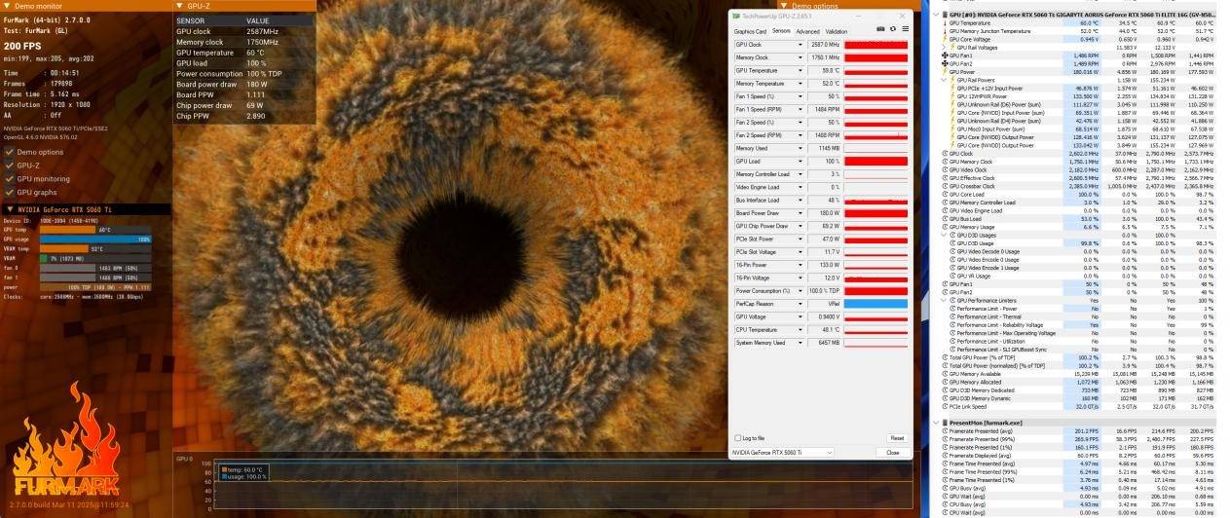The image size is (1230, 518).
Task: Click the clock icon beside HWiNFO GPU Clock
Action: pyautogui.click(x=944, y=153)
